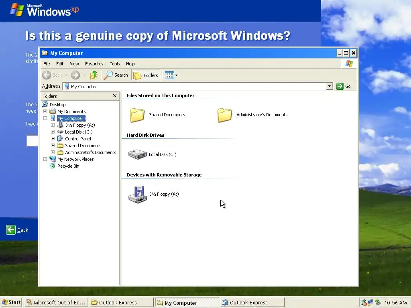Click the My Network Places tree icon
411x308 pixels.
(x=53, y=159)
